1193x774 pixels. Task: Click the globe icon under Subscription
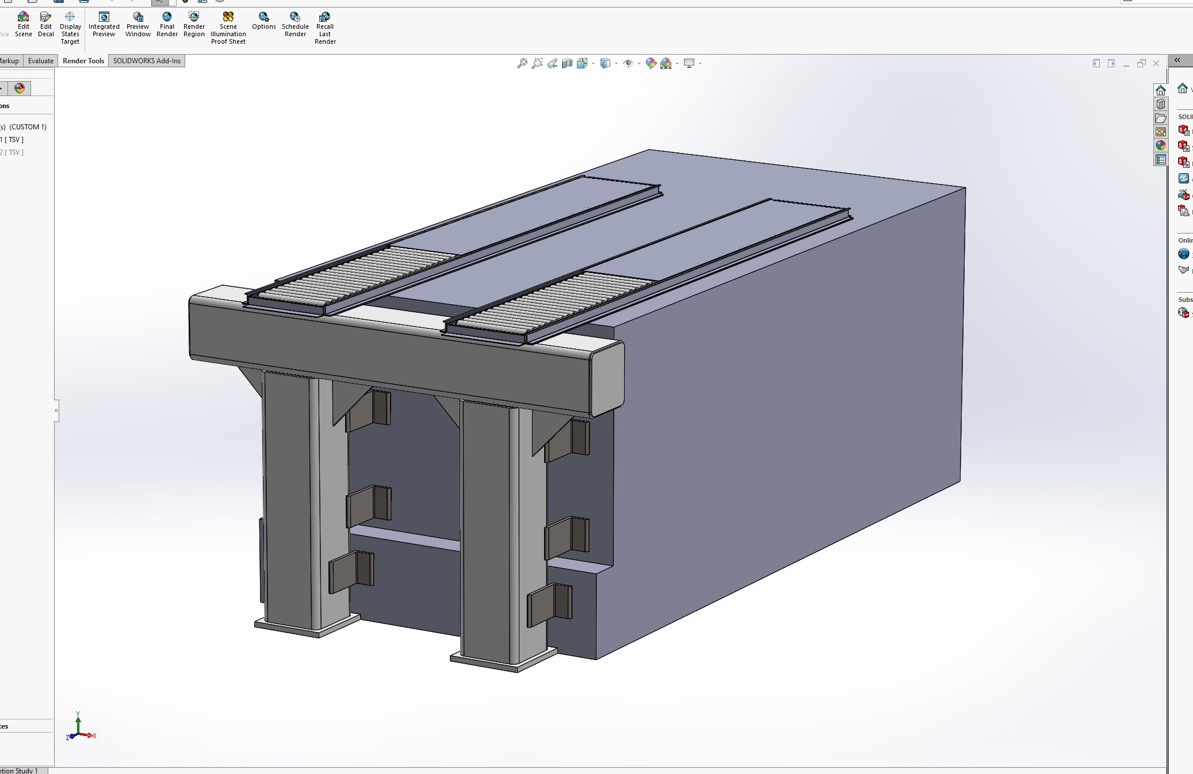pos(1184,312)
